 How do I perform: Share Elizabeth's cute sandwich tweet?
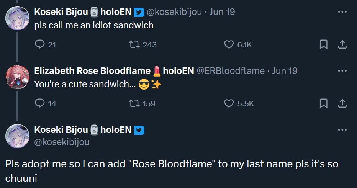341,103
